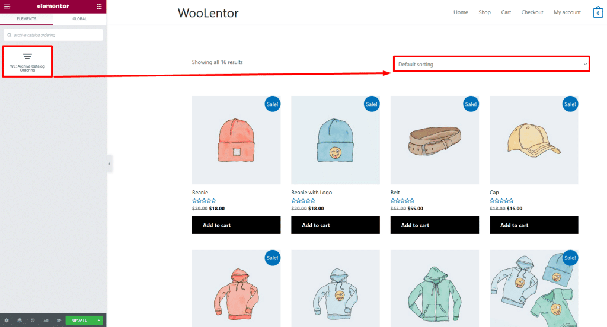Open page settings gear icon
Image resolution: width=607 pixels, height=327 pixels.
[7, 320]
